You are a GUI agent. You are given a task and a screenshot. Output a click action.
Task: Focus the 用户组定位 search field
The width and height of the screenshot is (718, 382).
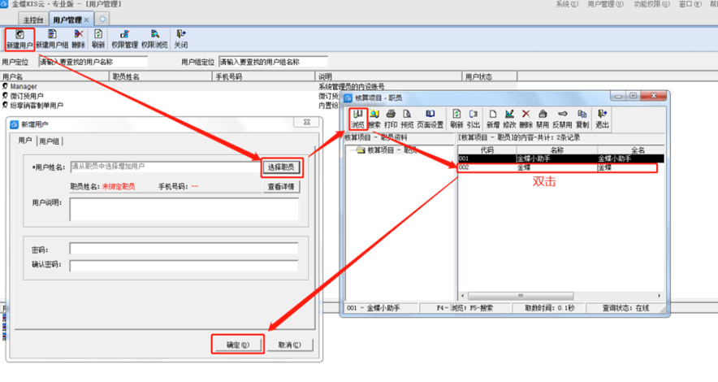(x=274, y=62)
